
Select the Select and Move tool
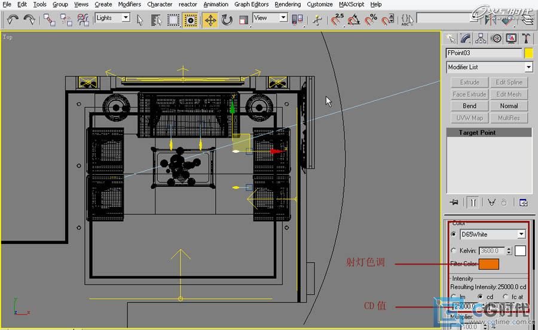tap(210, 20)
